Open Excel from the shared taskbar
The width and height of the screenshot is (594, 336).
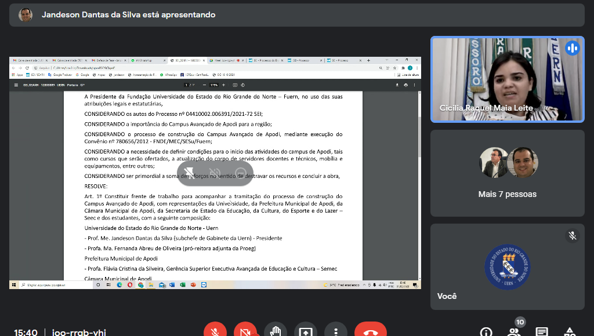pos(183,285)
